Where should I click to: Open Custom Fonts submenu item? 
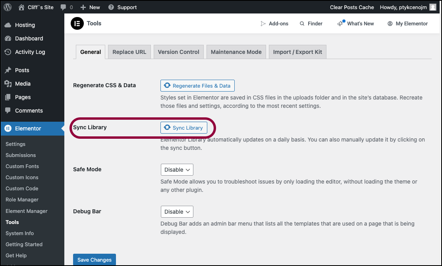(x=22, y=166)
